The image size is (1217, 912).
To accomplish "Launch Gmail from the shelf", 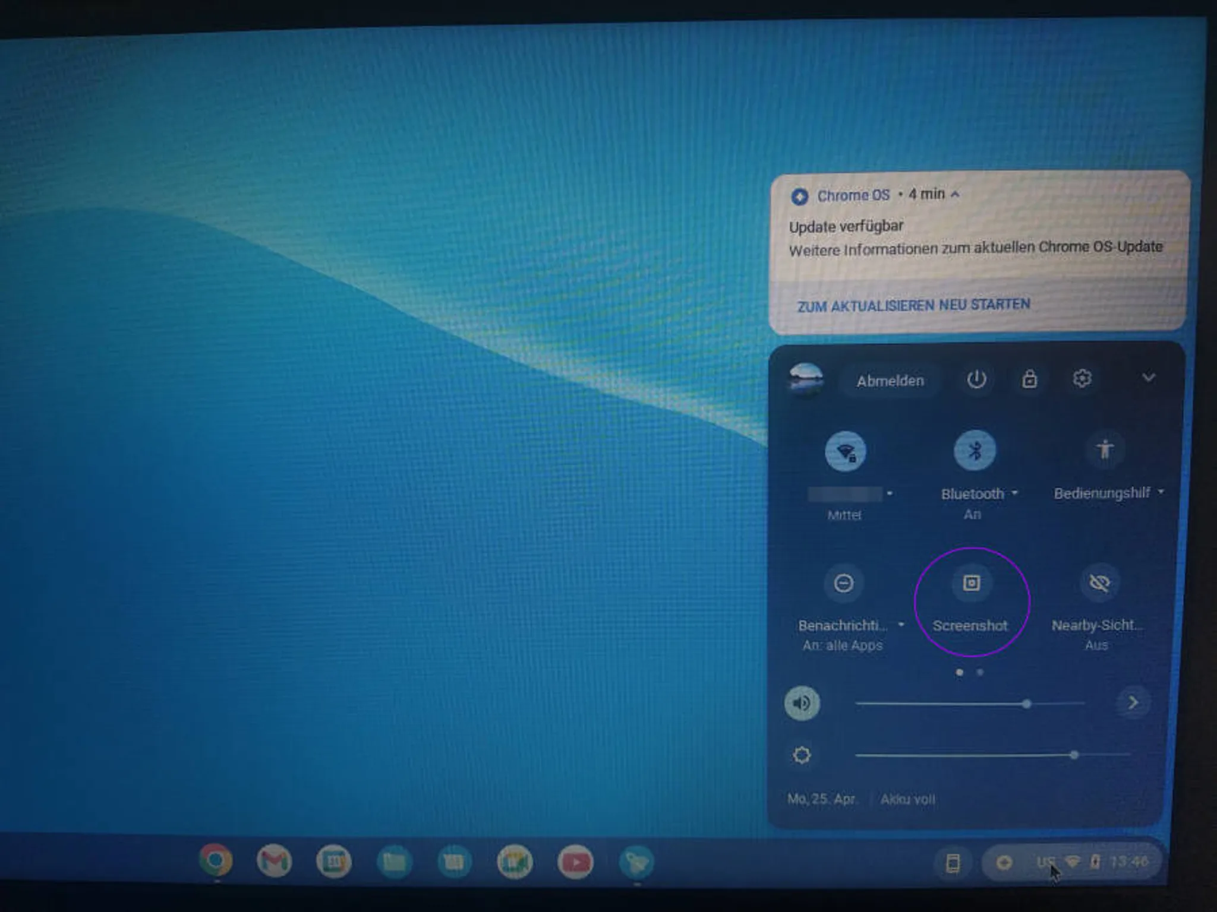I will click(274, 860).
